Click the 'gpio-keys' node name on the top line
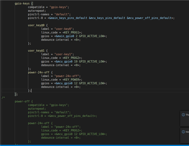This screenshot has width=189, height=146. coord(22,3)
